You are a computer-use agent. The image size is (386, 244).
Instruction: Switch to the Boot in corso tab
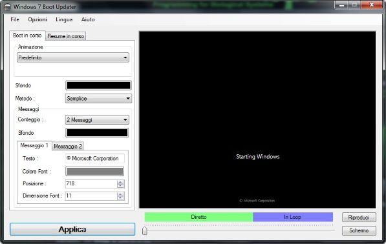[x=27, y=36]
